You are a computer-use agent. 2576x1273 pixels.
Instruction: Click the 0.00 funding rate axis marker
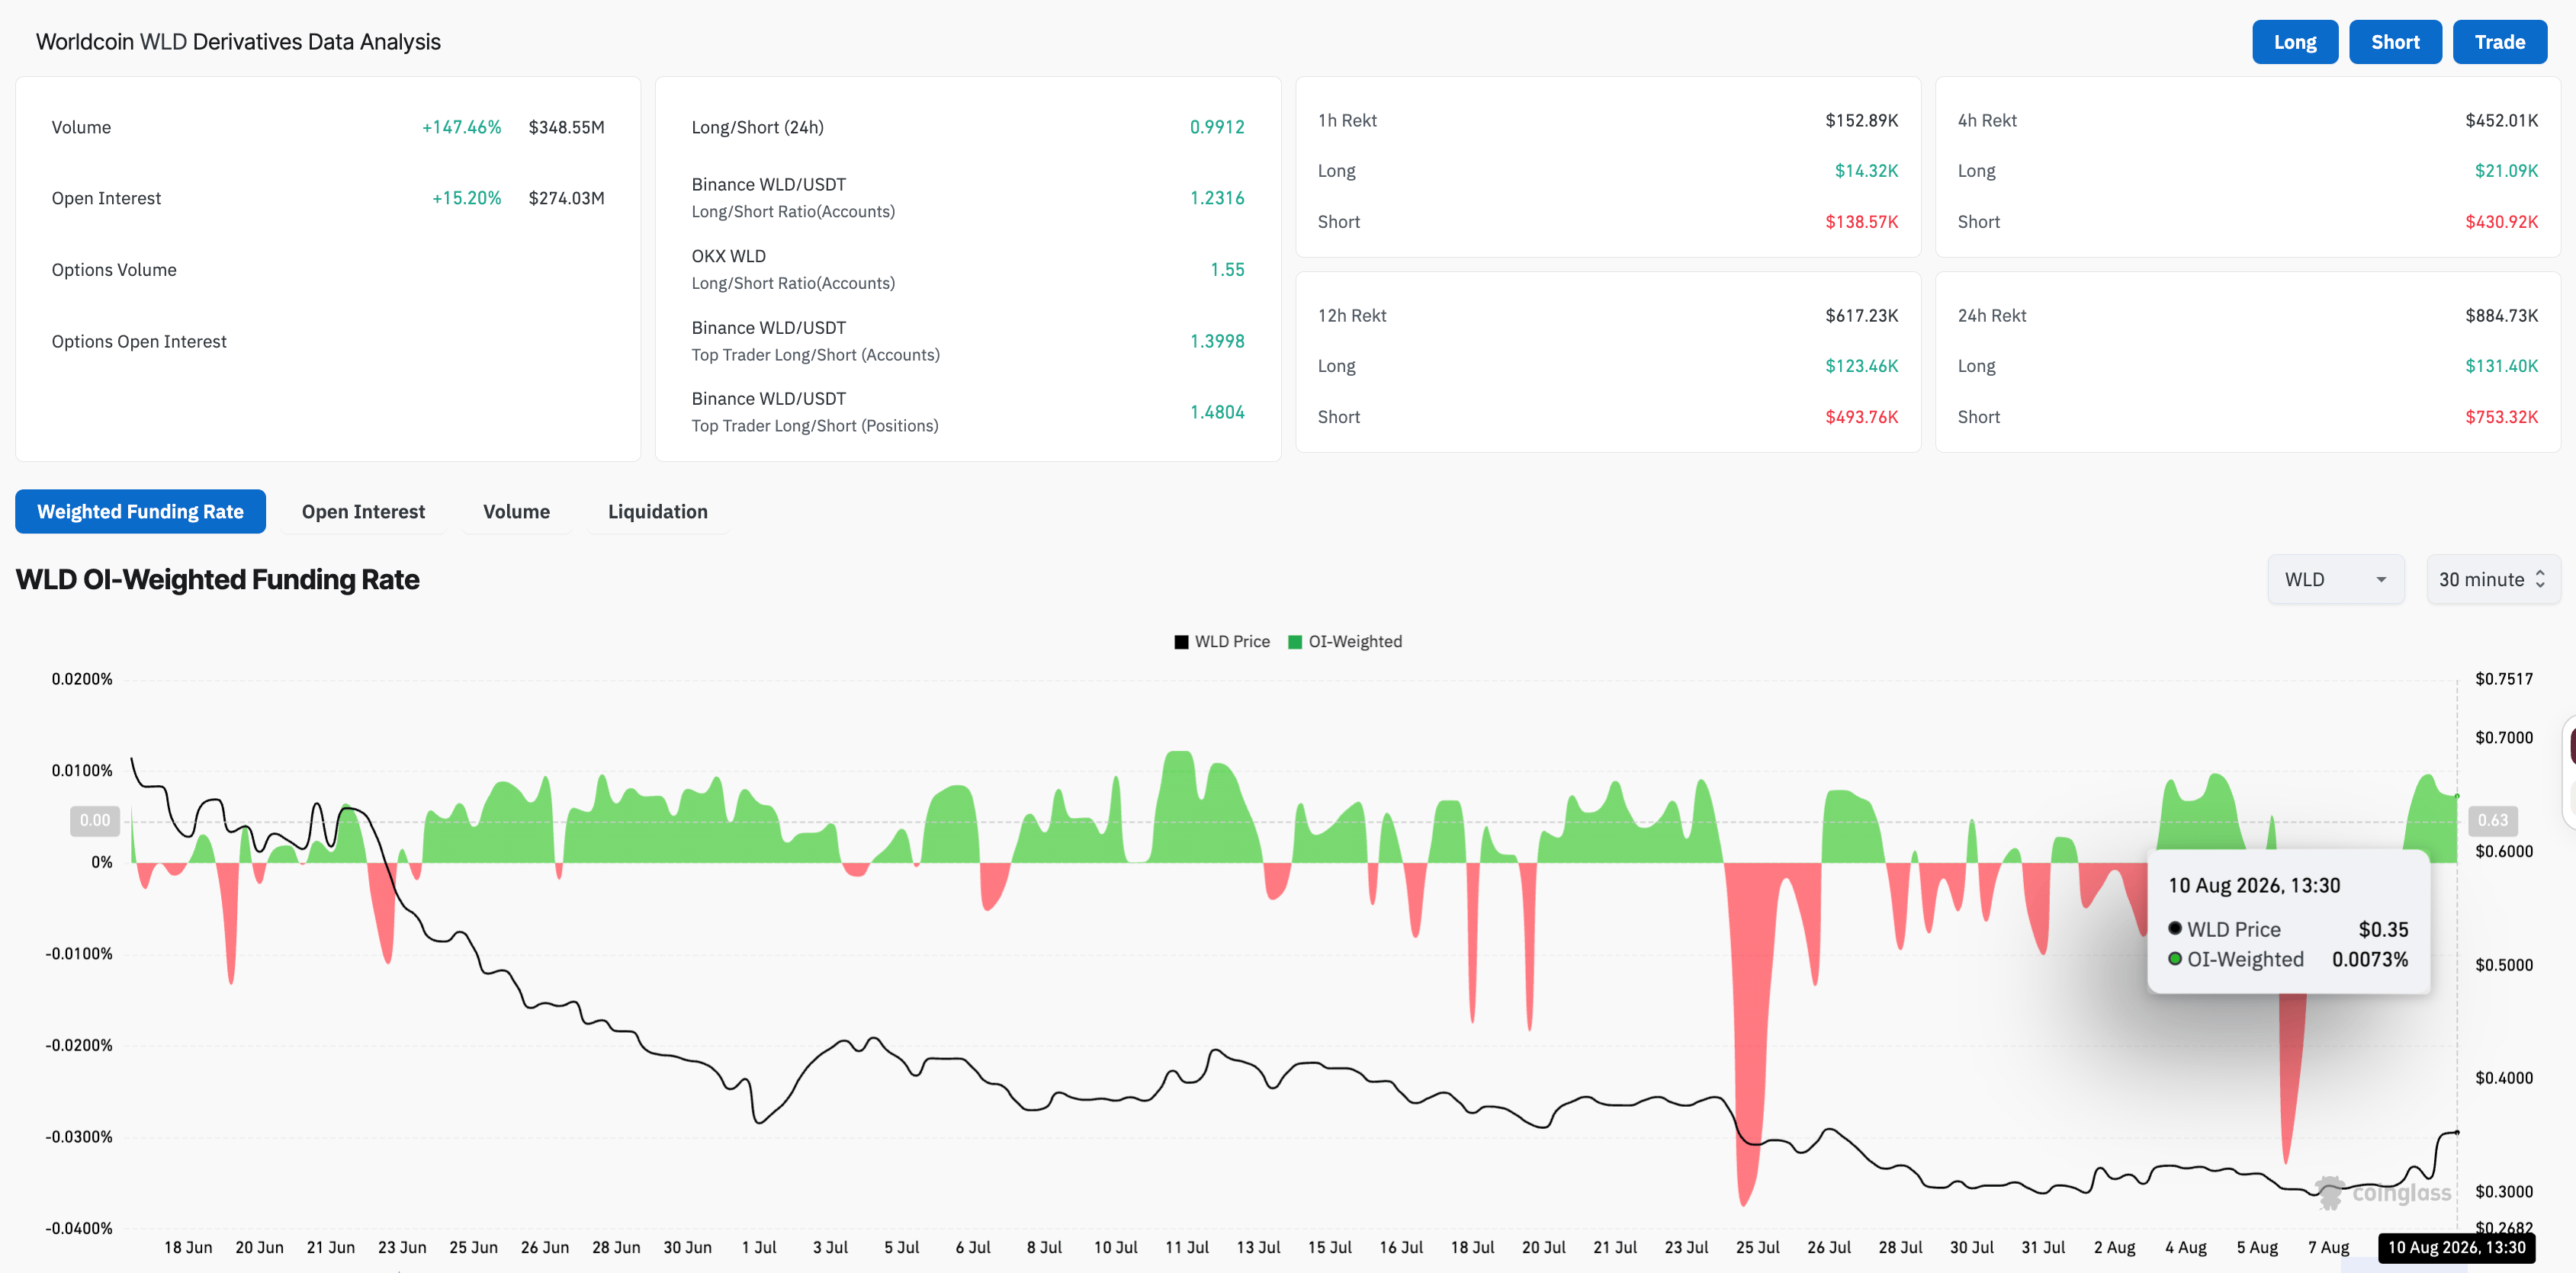point(95,820)
